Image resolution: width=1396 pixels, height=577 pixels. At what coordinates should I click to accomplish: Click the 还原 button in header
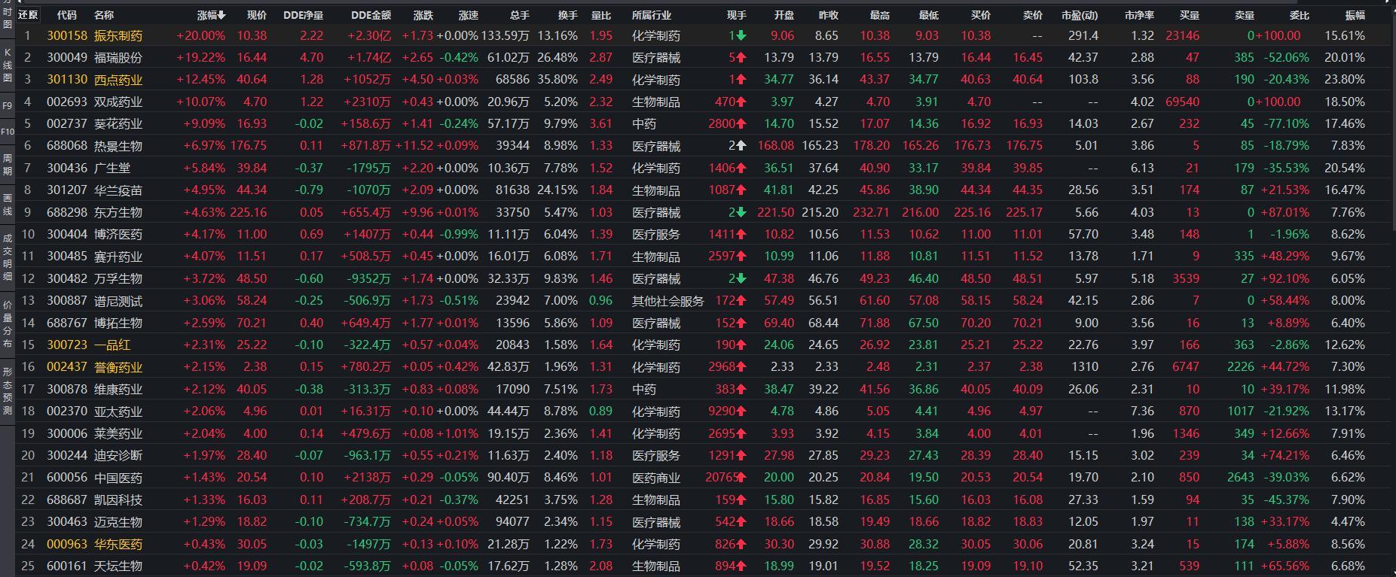pos(28,15)
